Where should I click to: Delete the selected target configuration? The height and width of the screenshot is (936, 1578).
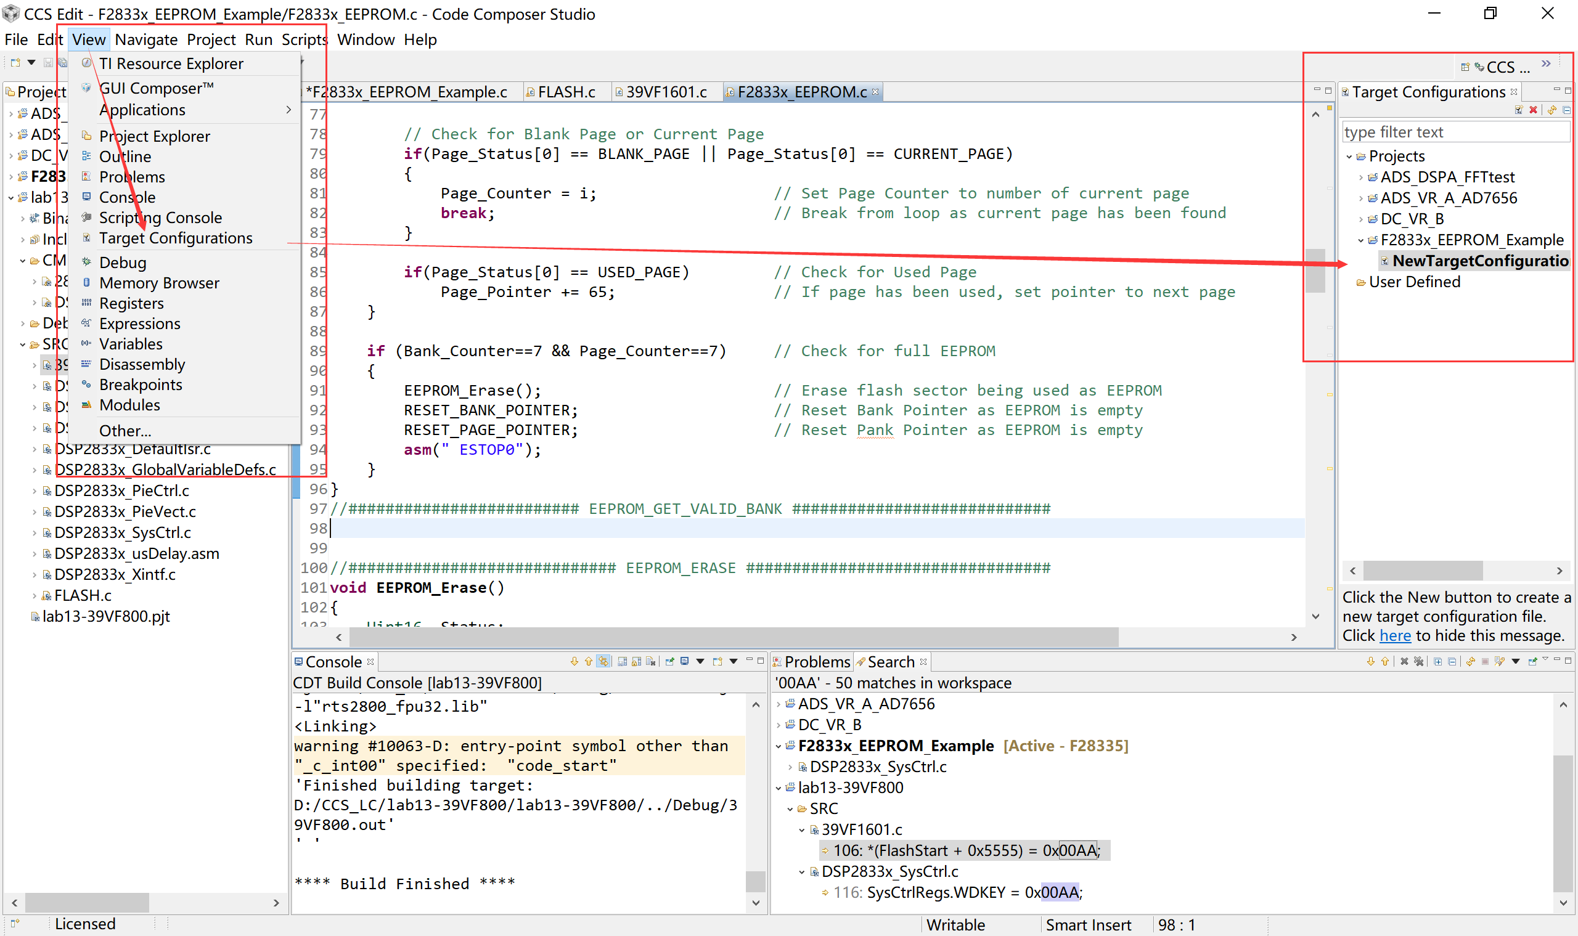click(x=1533, y=110)
